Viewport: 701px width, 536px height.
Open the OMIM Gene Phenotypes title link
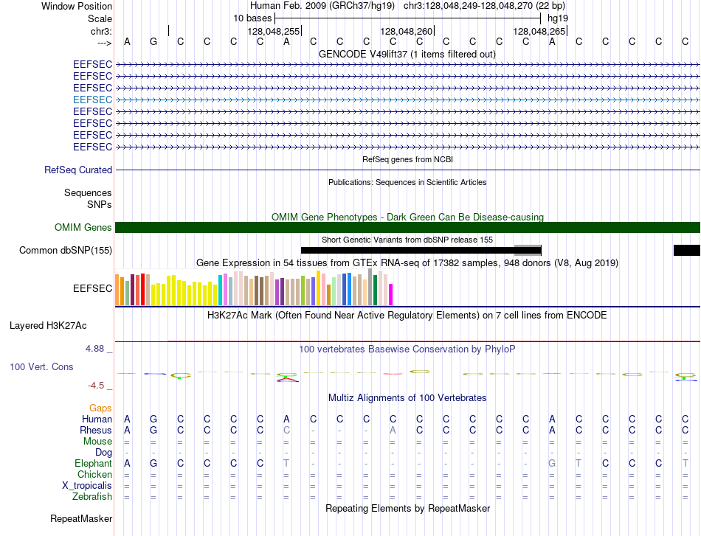[x=407, y=217]
